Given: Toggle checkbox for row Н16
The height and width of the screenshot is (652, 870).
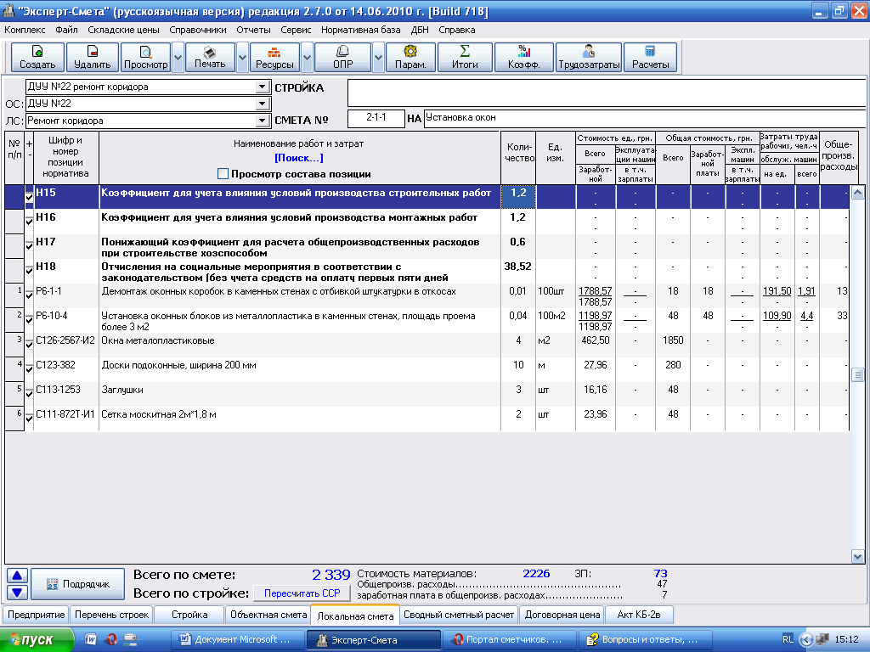Looking at the screenshot, I should (29, 221).
